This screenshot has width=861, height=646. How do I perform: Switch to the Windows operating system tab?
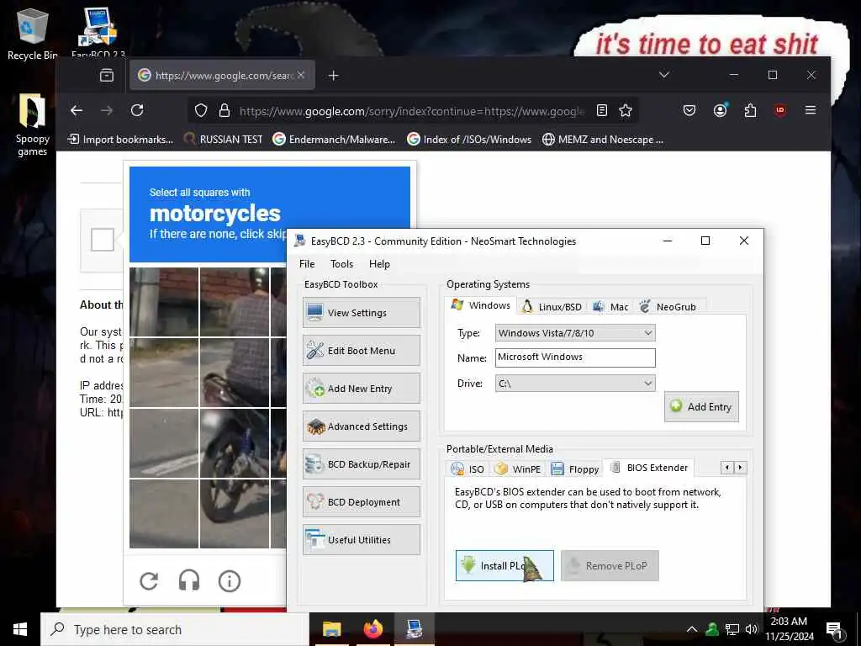tap(481, 305)
